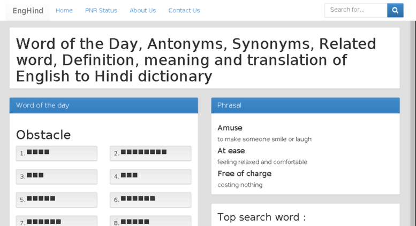416x226 pixels.
Task: Click the phrasal entry 'At ease'
Action: [x=231, y=151]
